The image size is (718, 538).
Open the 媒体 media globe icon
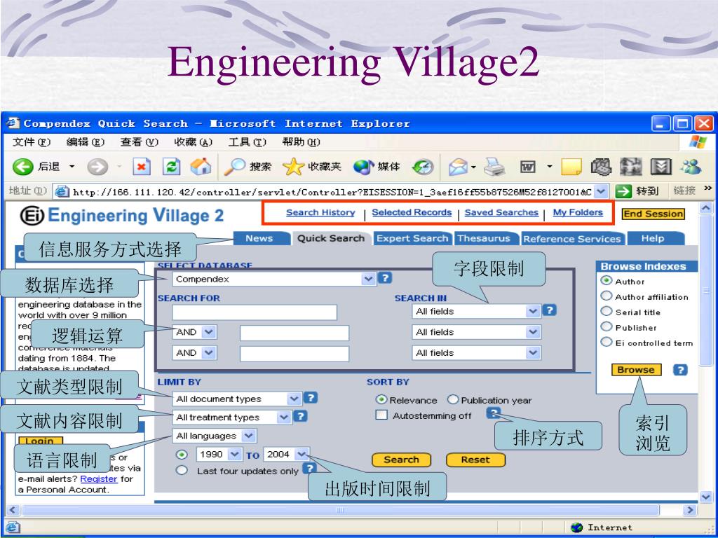point(364,167)
